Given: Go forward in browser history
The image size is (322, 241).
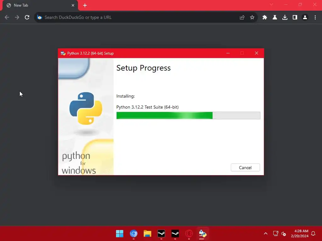Looking at the screenshot, I should pos(17,17).
